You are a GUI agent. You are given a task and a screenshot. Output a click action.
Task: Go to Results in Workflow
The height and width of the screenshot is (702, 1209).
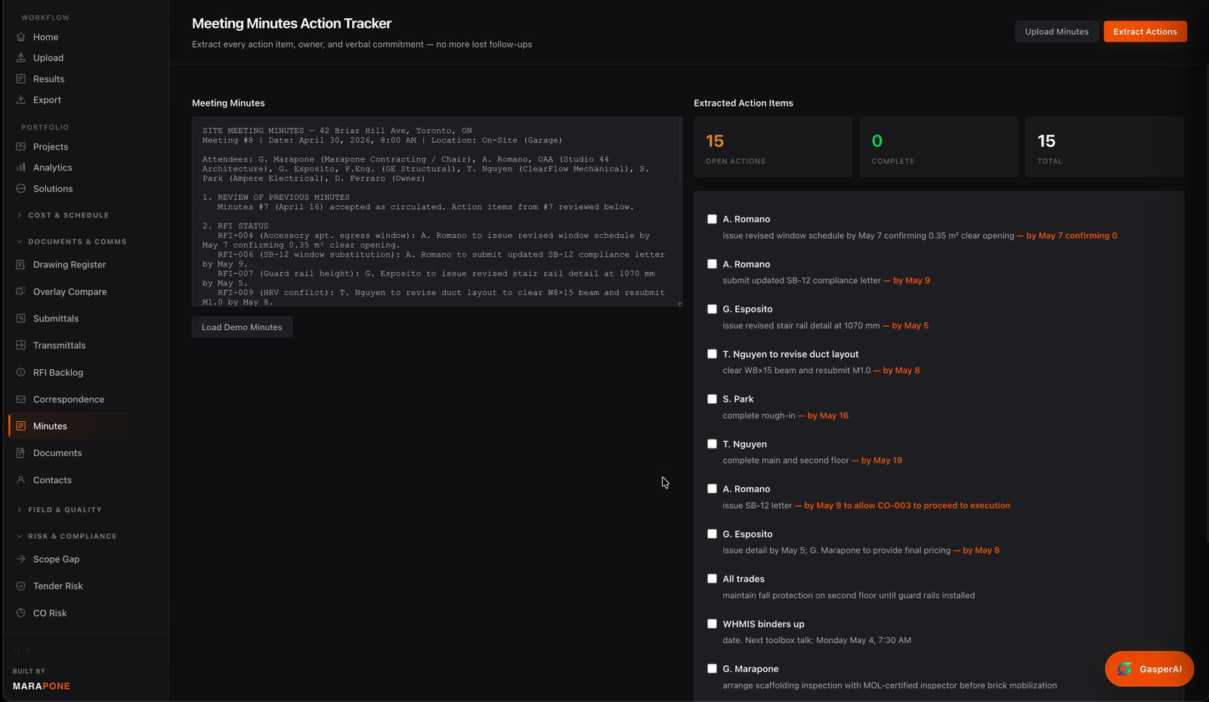(x=48, y=79)
